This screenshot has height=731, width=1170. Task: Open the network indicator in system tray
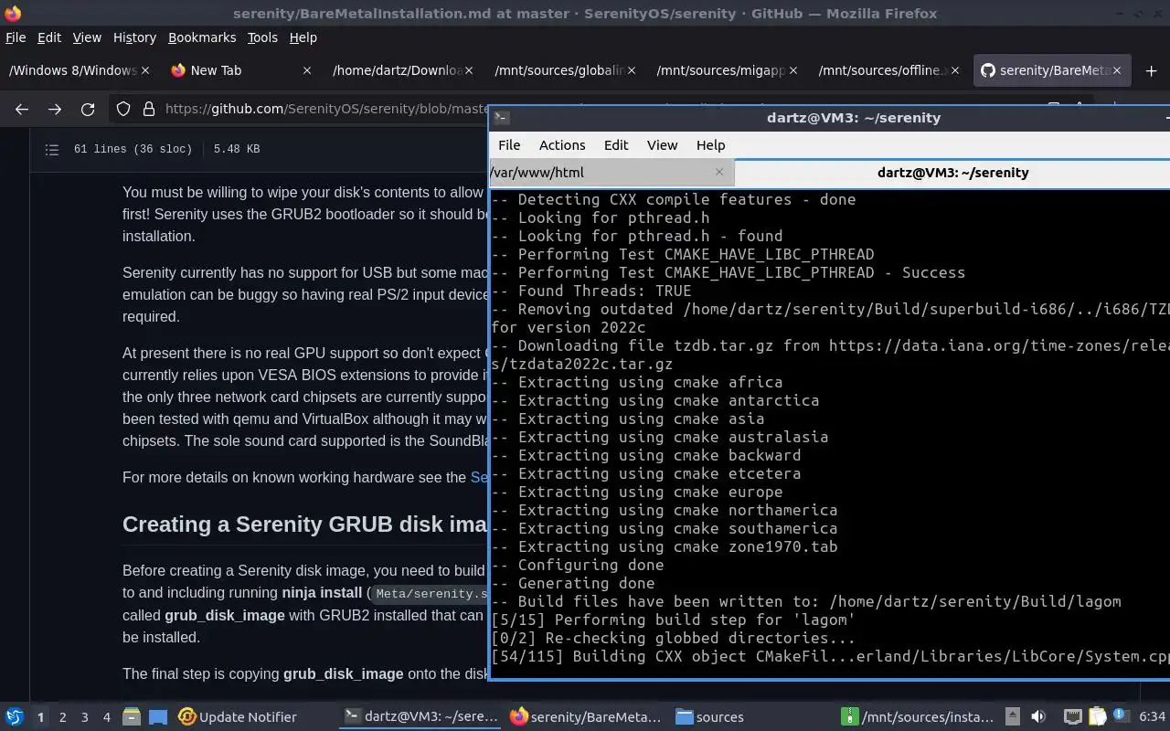pyautogui.click(x=1072, y=717)
